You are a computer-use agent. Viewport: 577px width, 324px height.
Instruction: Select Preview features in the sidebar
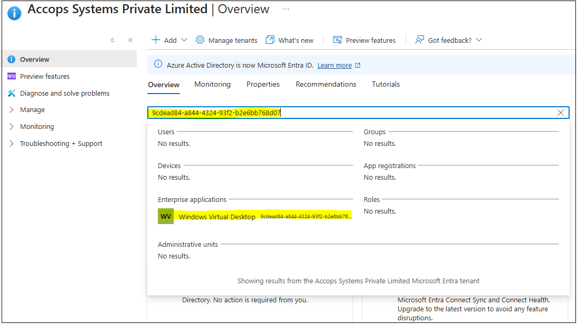(45, 77)
